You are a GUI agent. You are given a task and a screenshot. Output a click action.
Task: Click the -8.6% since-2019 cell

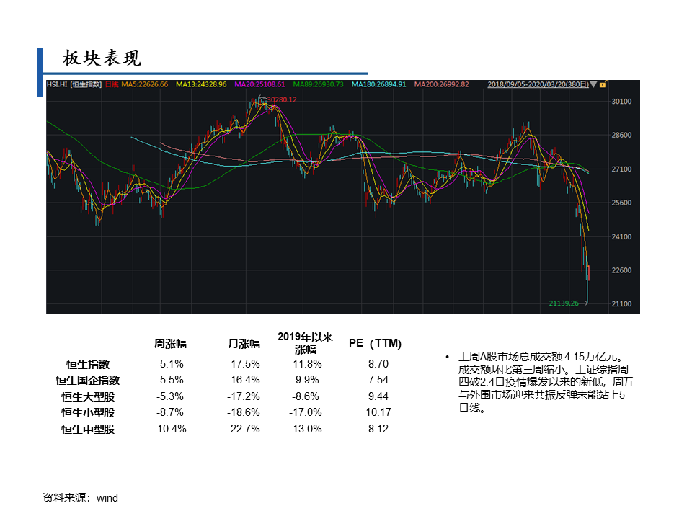306,396
